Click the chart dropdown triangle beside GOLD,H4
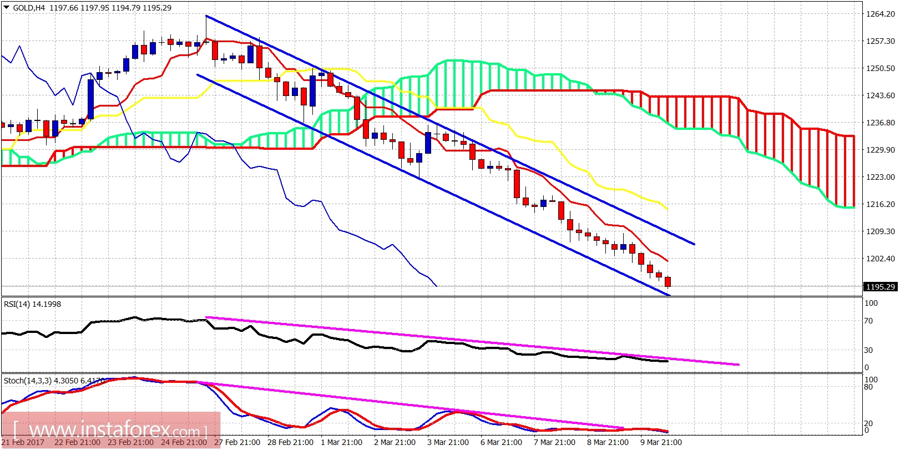 point(6,7)
